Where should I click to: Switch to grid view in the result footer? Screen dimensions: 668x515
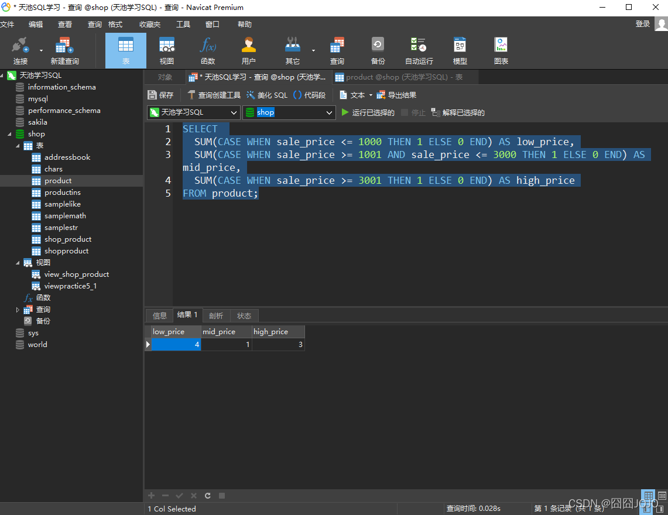pos(649,496)
